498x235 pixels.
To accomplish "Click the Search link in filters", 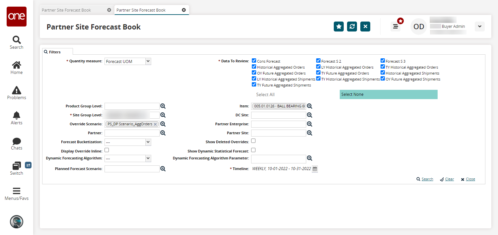I will point(427,179).
